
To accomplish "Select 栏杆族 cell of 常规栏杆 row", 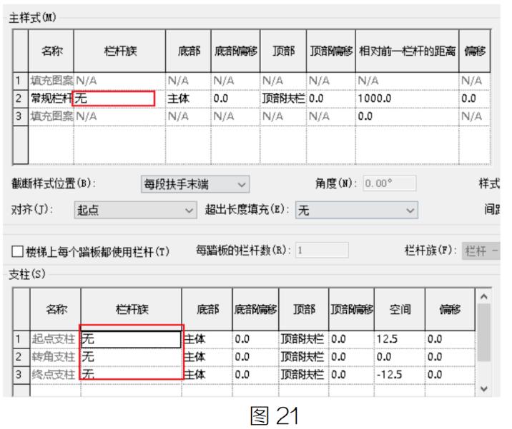I will 119,99.
